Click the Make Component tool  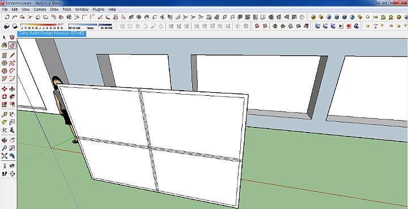(12, 37)
